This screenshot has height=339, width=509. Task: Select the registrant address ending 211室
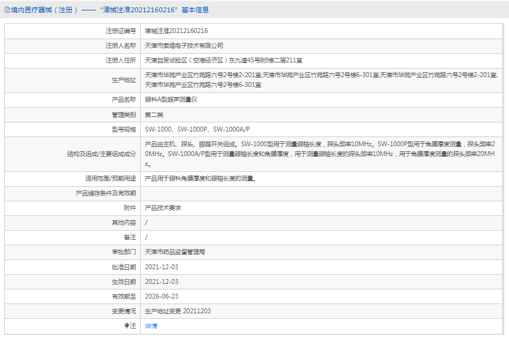pos(224,61)
